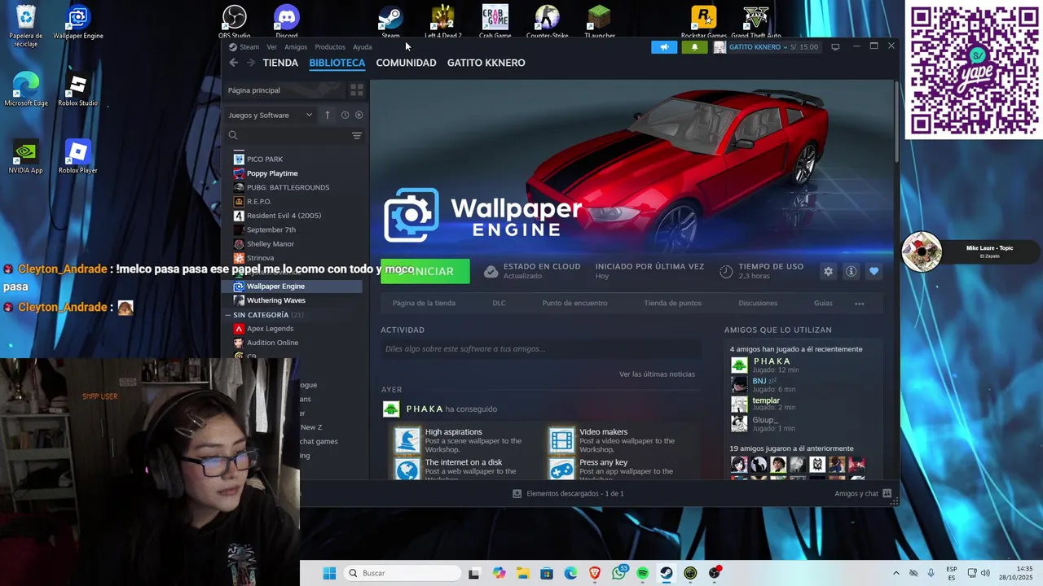Image resolution: width=1043 pixels, height=586 pixels.
Task: Open Discord desktop shortcut
Action: click(287, 22)
